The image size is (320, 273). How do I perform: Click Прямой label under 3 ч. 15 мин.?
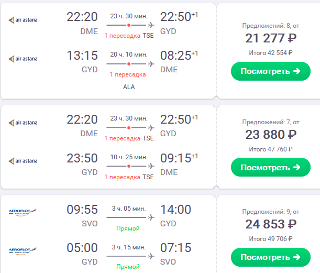click(128, 267)
